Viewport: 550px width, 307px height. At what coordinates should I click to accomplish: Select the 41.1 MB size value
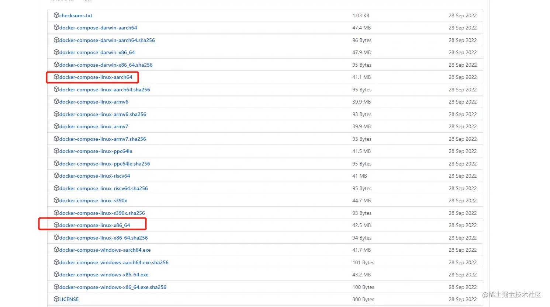click(362, 77)
